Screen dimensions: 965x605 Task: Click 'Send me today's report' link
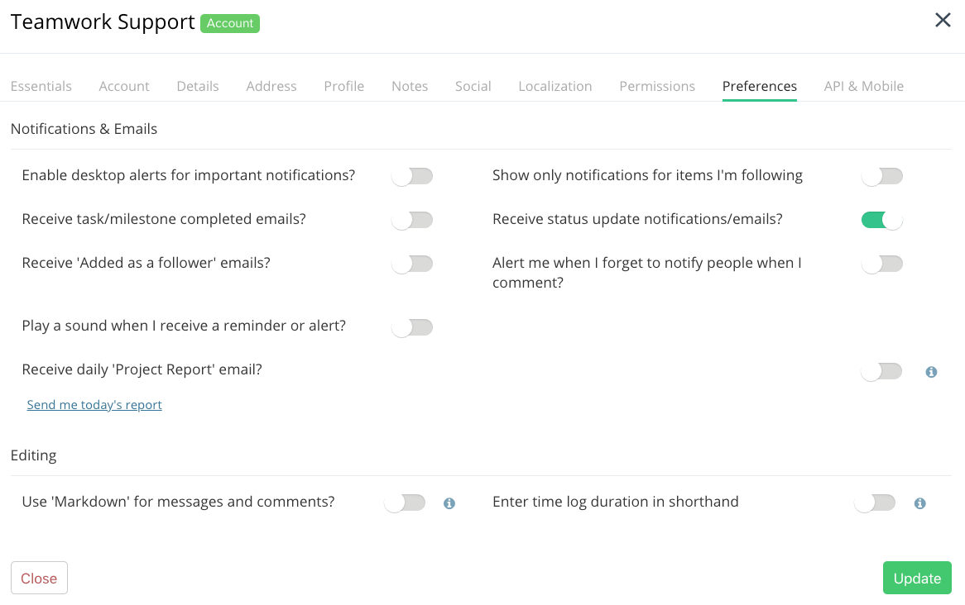(x=94, y=404)
